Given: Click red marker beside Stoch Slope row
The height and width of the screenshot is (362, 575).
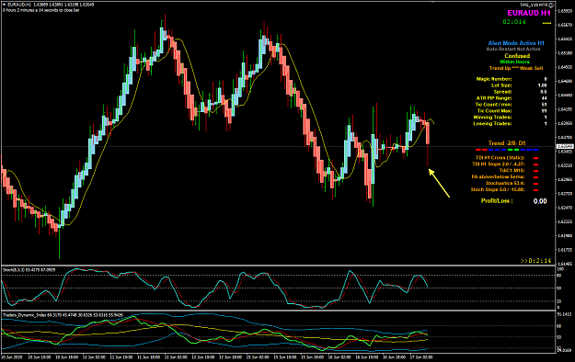Looking at the screenshot, I should pyautogui.click(x=535, y=190).
